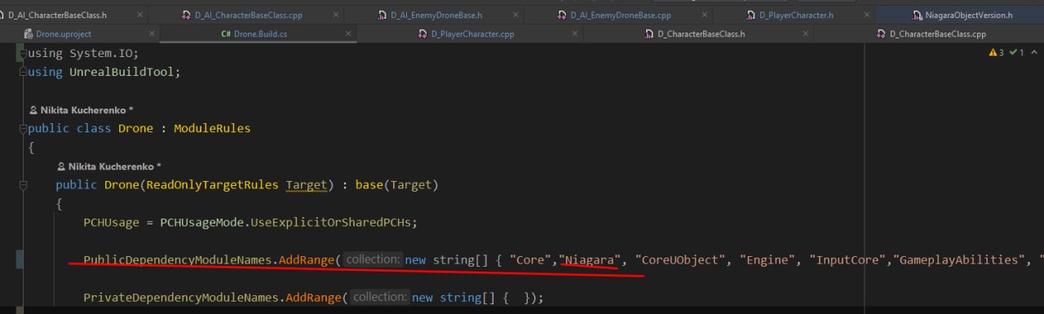Open the NiagaraObjectVersion.h tab
Screen dimensions: 1044x314
(x=959, y=15)
